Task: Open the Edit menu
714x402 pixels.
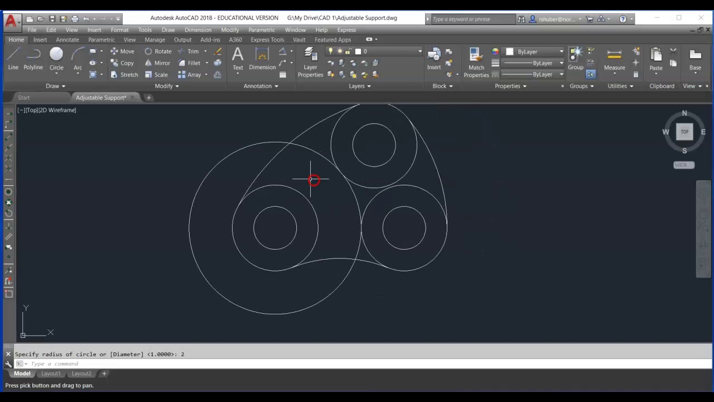Action: (51, 30)
